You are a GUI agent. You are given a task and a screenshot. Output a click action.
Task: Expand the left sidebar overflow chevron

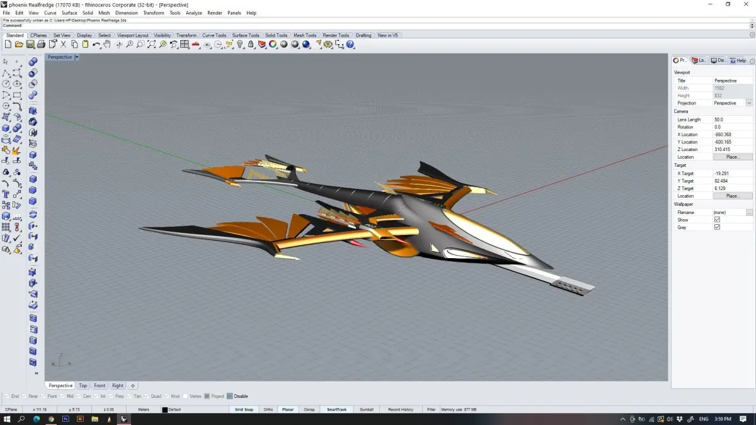(x=36, y=373)
